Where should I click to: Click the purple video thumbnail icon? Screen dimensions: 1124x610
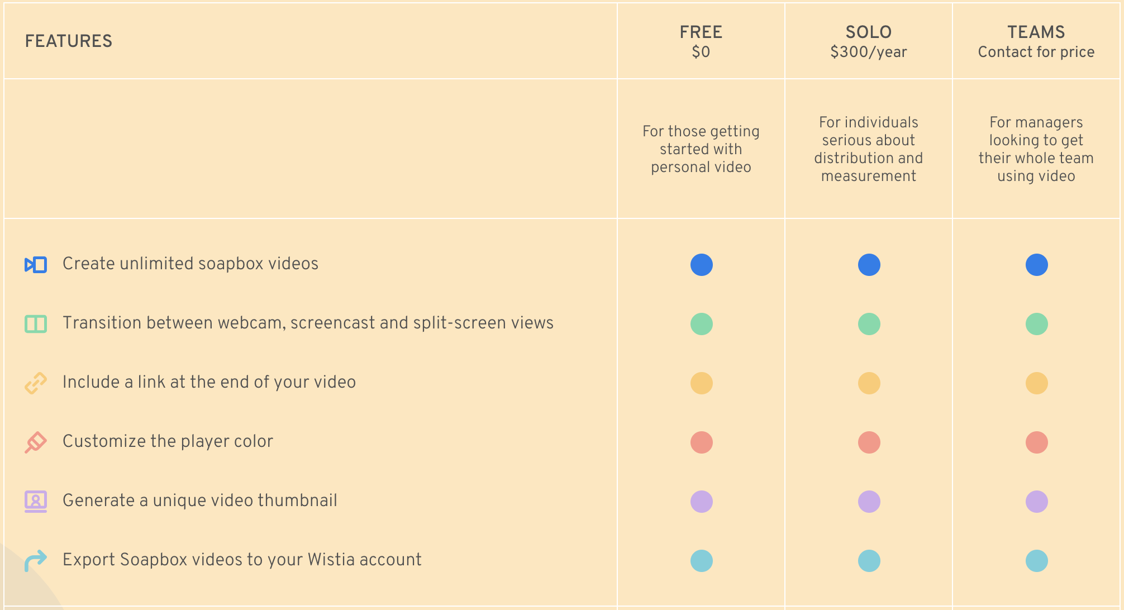(36, 502)
